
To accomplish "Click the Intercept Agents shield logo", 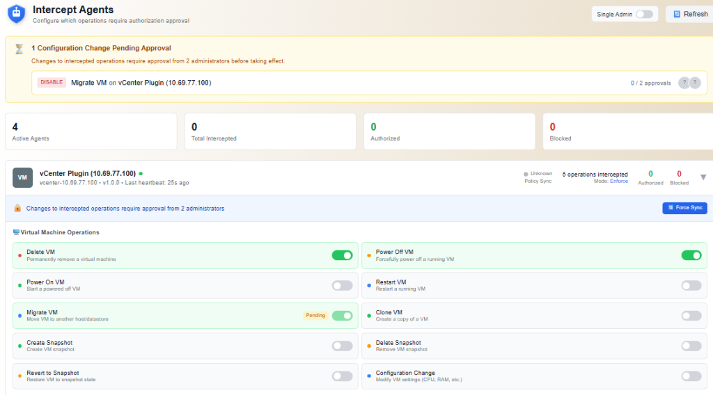I will [17, 14].
